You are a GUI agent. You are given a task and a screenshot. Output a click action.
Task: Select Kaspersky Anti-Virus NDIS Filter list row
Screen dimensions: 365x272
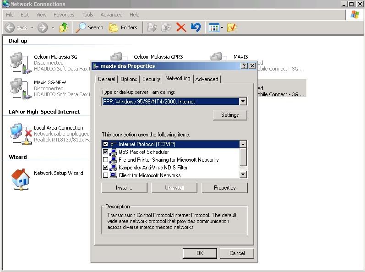coord(171,168)
